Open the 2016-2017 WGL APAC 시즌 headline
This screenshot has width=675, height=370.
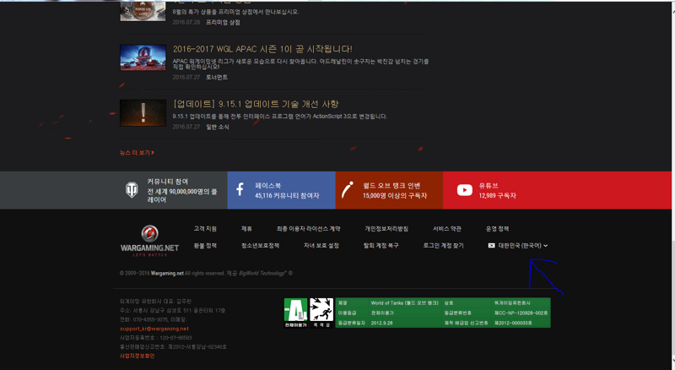[262, 49]
